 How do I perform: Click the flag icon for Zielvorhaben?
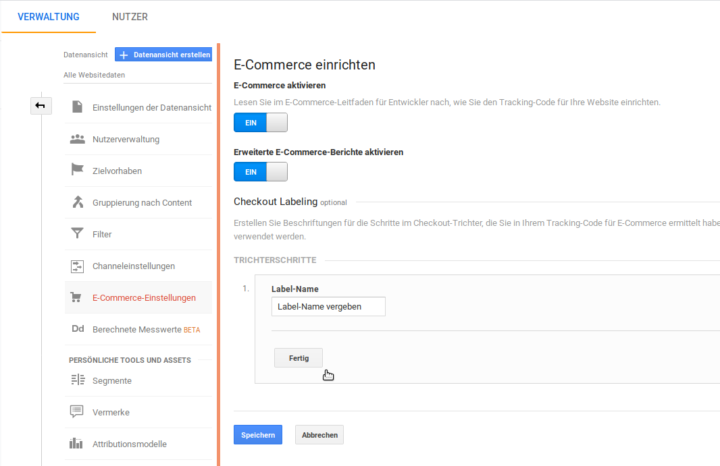(78, 171)
